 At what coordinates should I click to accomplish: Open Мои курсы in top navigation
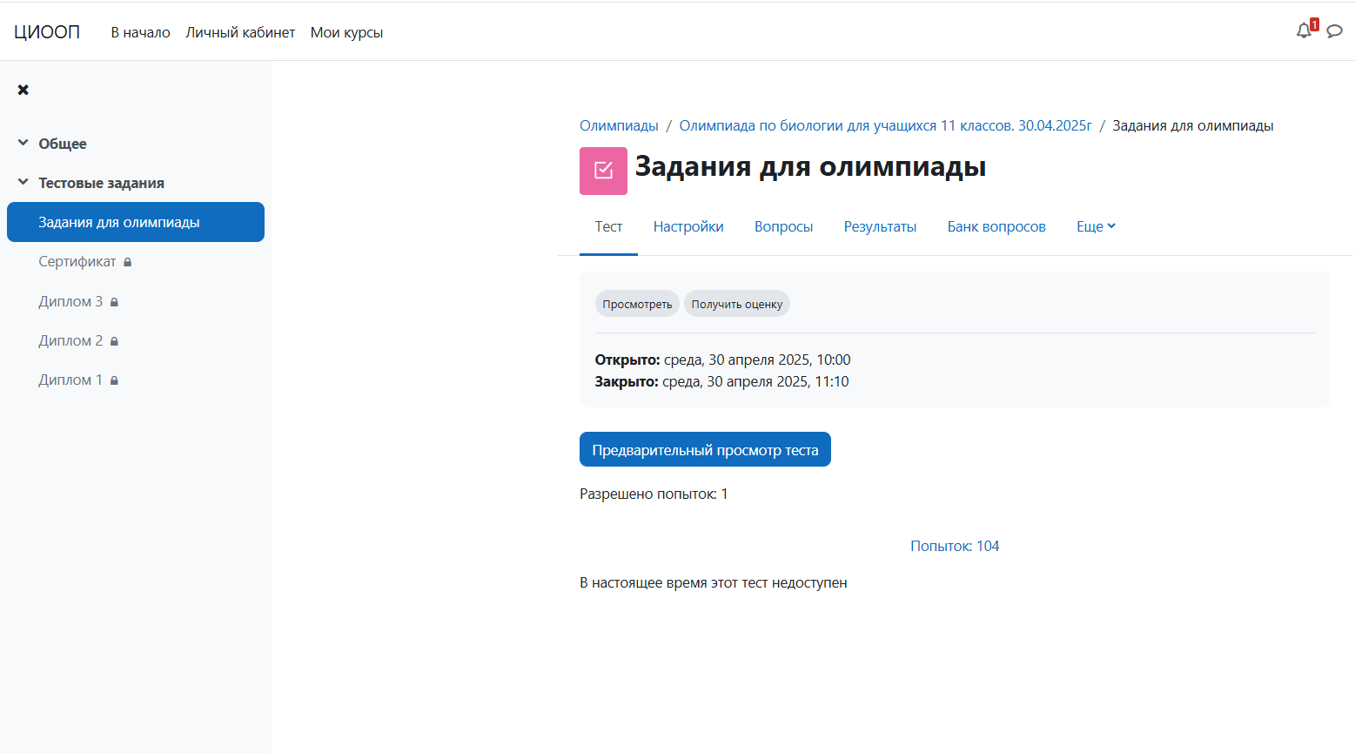(346, 32)
